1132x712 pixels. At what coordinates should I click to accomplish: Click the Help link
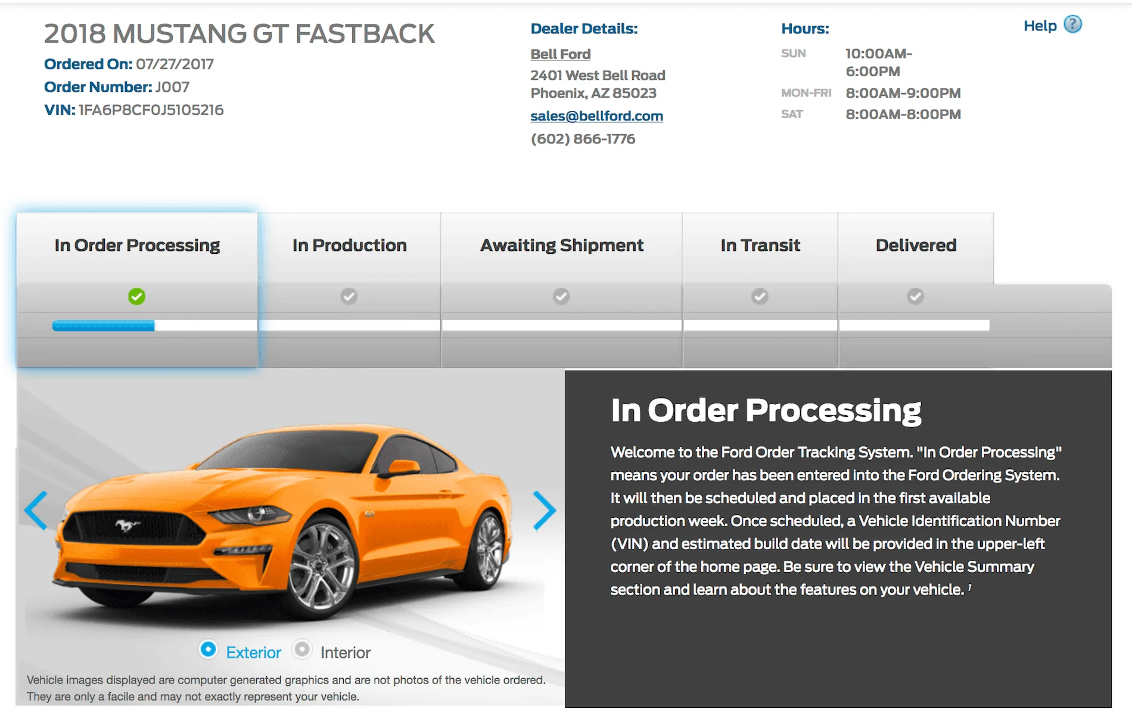coord(1040,26)
